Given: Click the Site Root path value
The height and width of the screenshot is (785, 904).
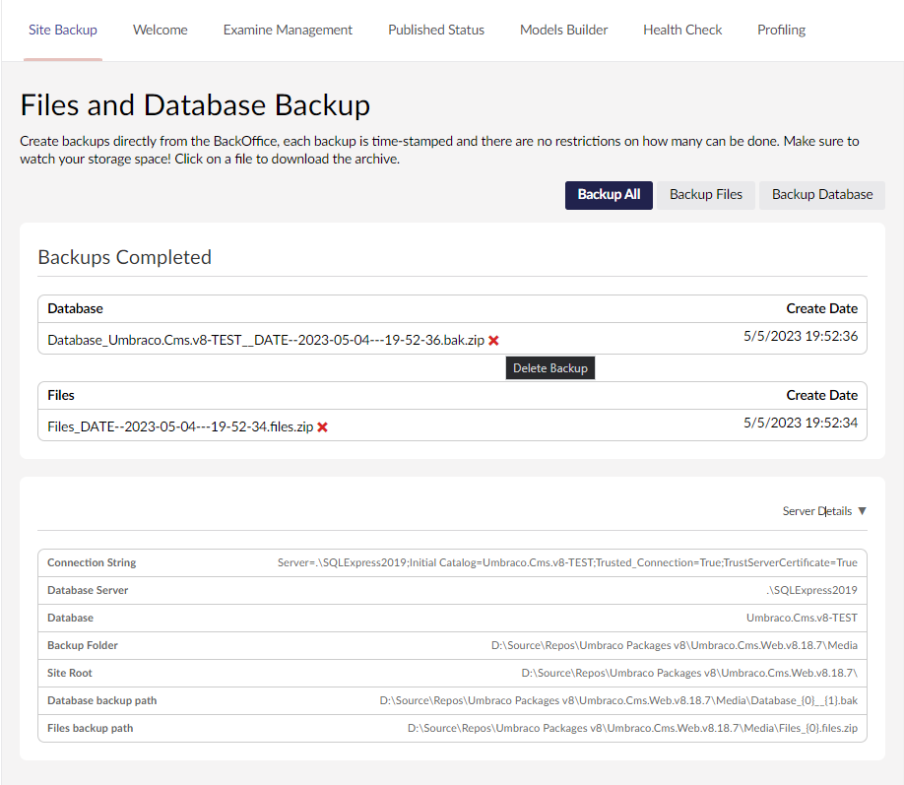Looking at the screenshot, I should 688,674.
